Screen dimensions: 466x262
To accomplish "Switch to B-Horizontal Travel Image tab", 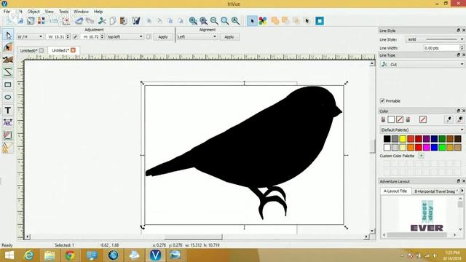I will [x=435, y=191].
